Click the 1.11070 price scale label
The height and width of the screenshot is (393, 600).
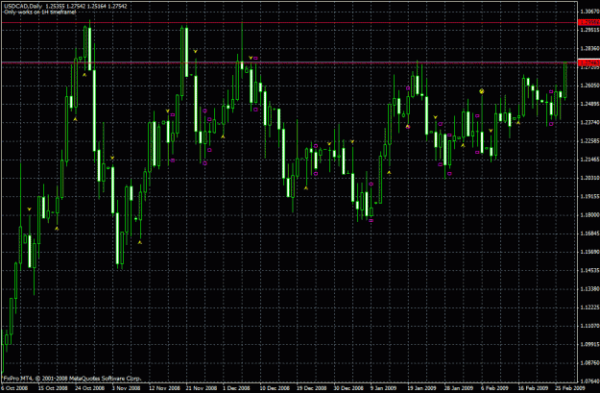589,326
